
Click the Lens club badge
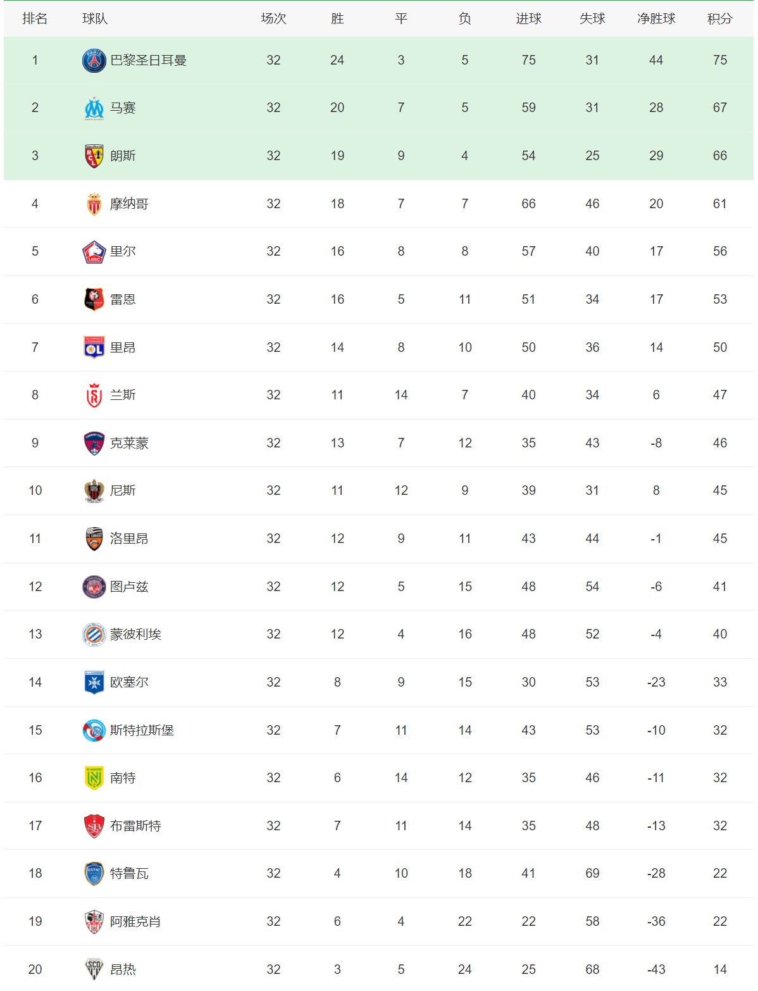click(94, 156)
